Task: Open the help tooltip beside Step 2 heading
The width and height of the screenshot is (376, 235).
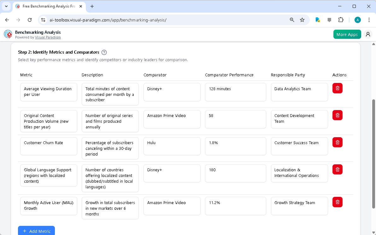Action: click(104, 52)
